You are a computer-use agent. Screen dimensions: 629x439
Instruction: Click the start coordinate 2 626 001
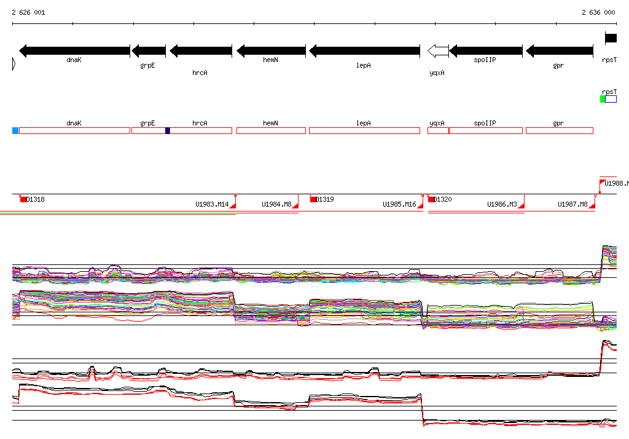tap(28, 12)
